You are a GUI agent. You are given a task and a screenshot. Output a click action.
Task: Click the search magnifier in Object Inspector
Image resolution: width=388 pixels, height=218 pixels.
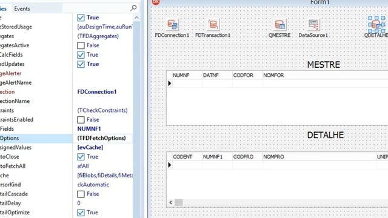pos(133,8)
